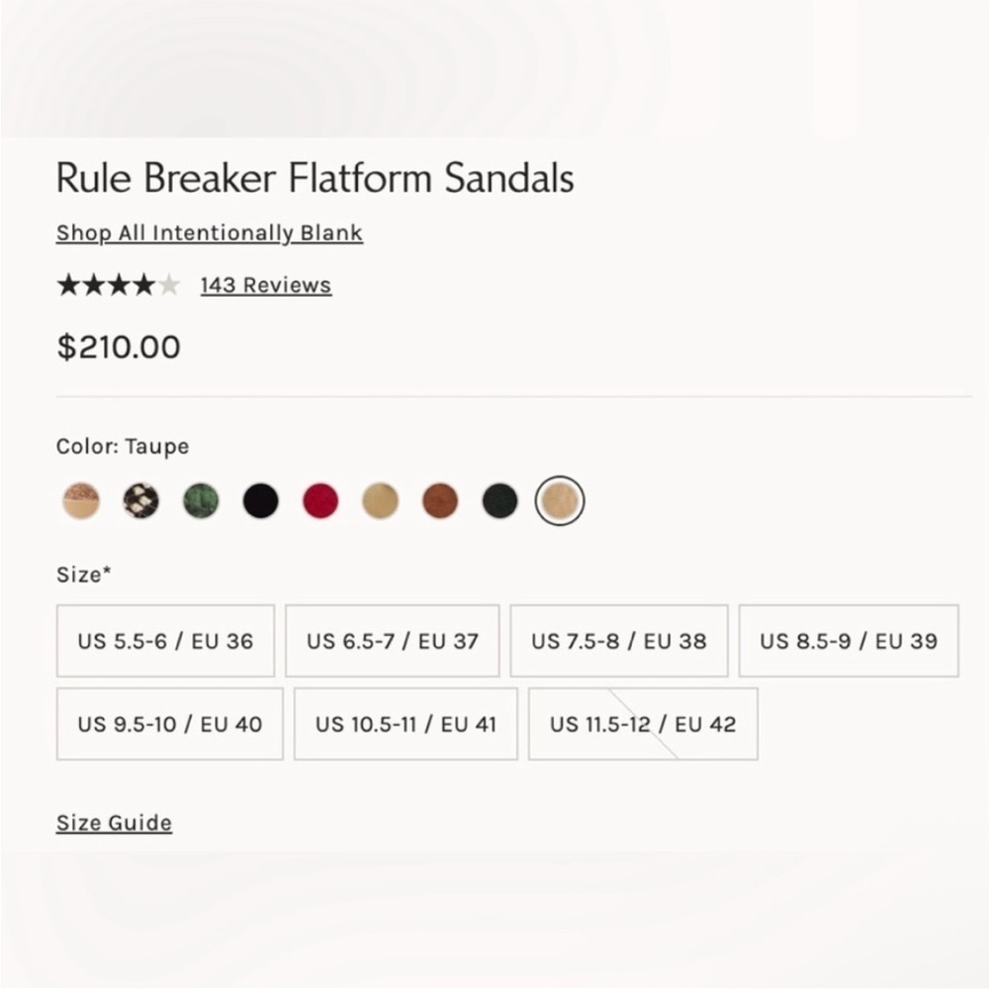Select size US 8.5-9 / EU 39
This screenshot has height=989, width=989.
coord(849,641)
